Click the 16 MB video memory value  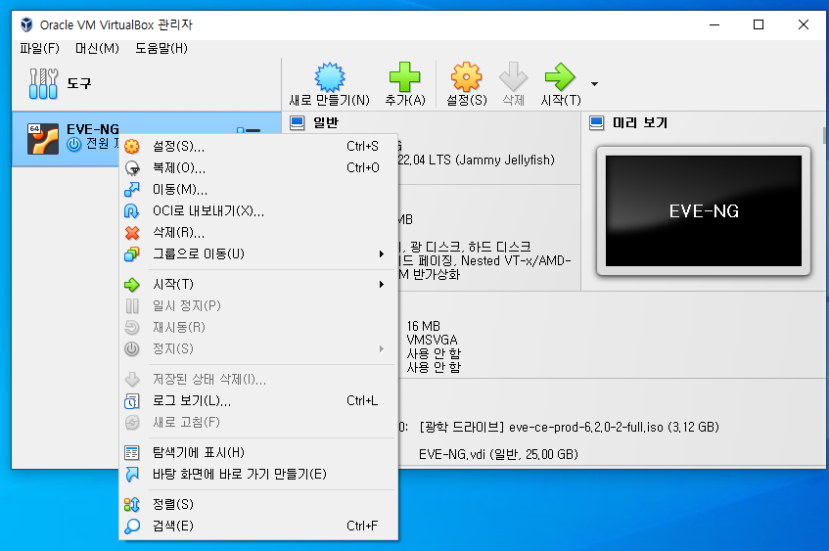[424, 326]
